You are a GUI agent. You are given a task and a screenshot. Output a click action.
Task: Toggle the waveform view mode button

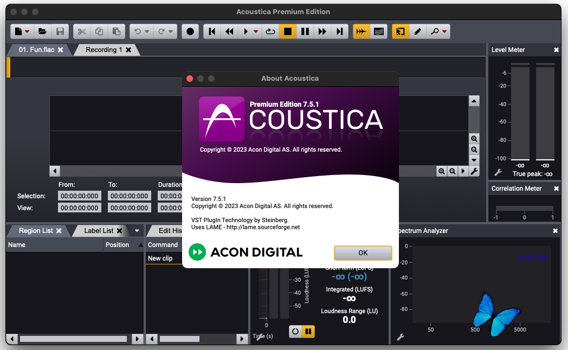click(x=361, y=31)
